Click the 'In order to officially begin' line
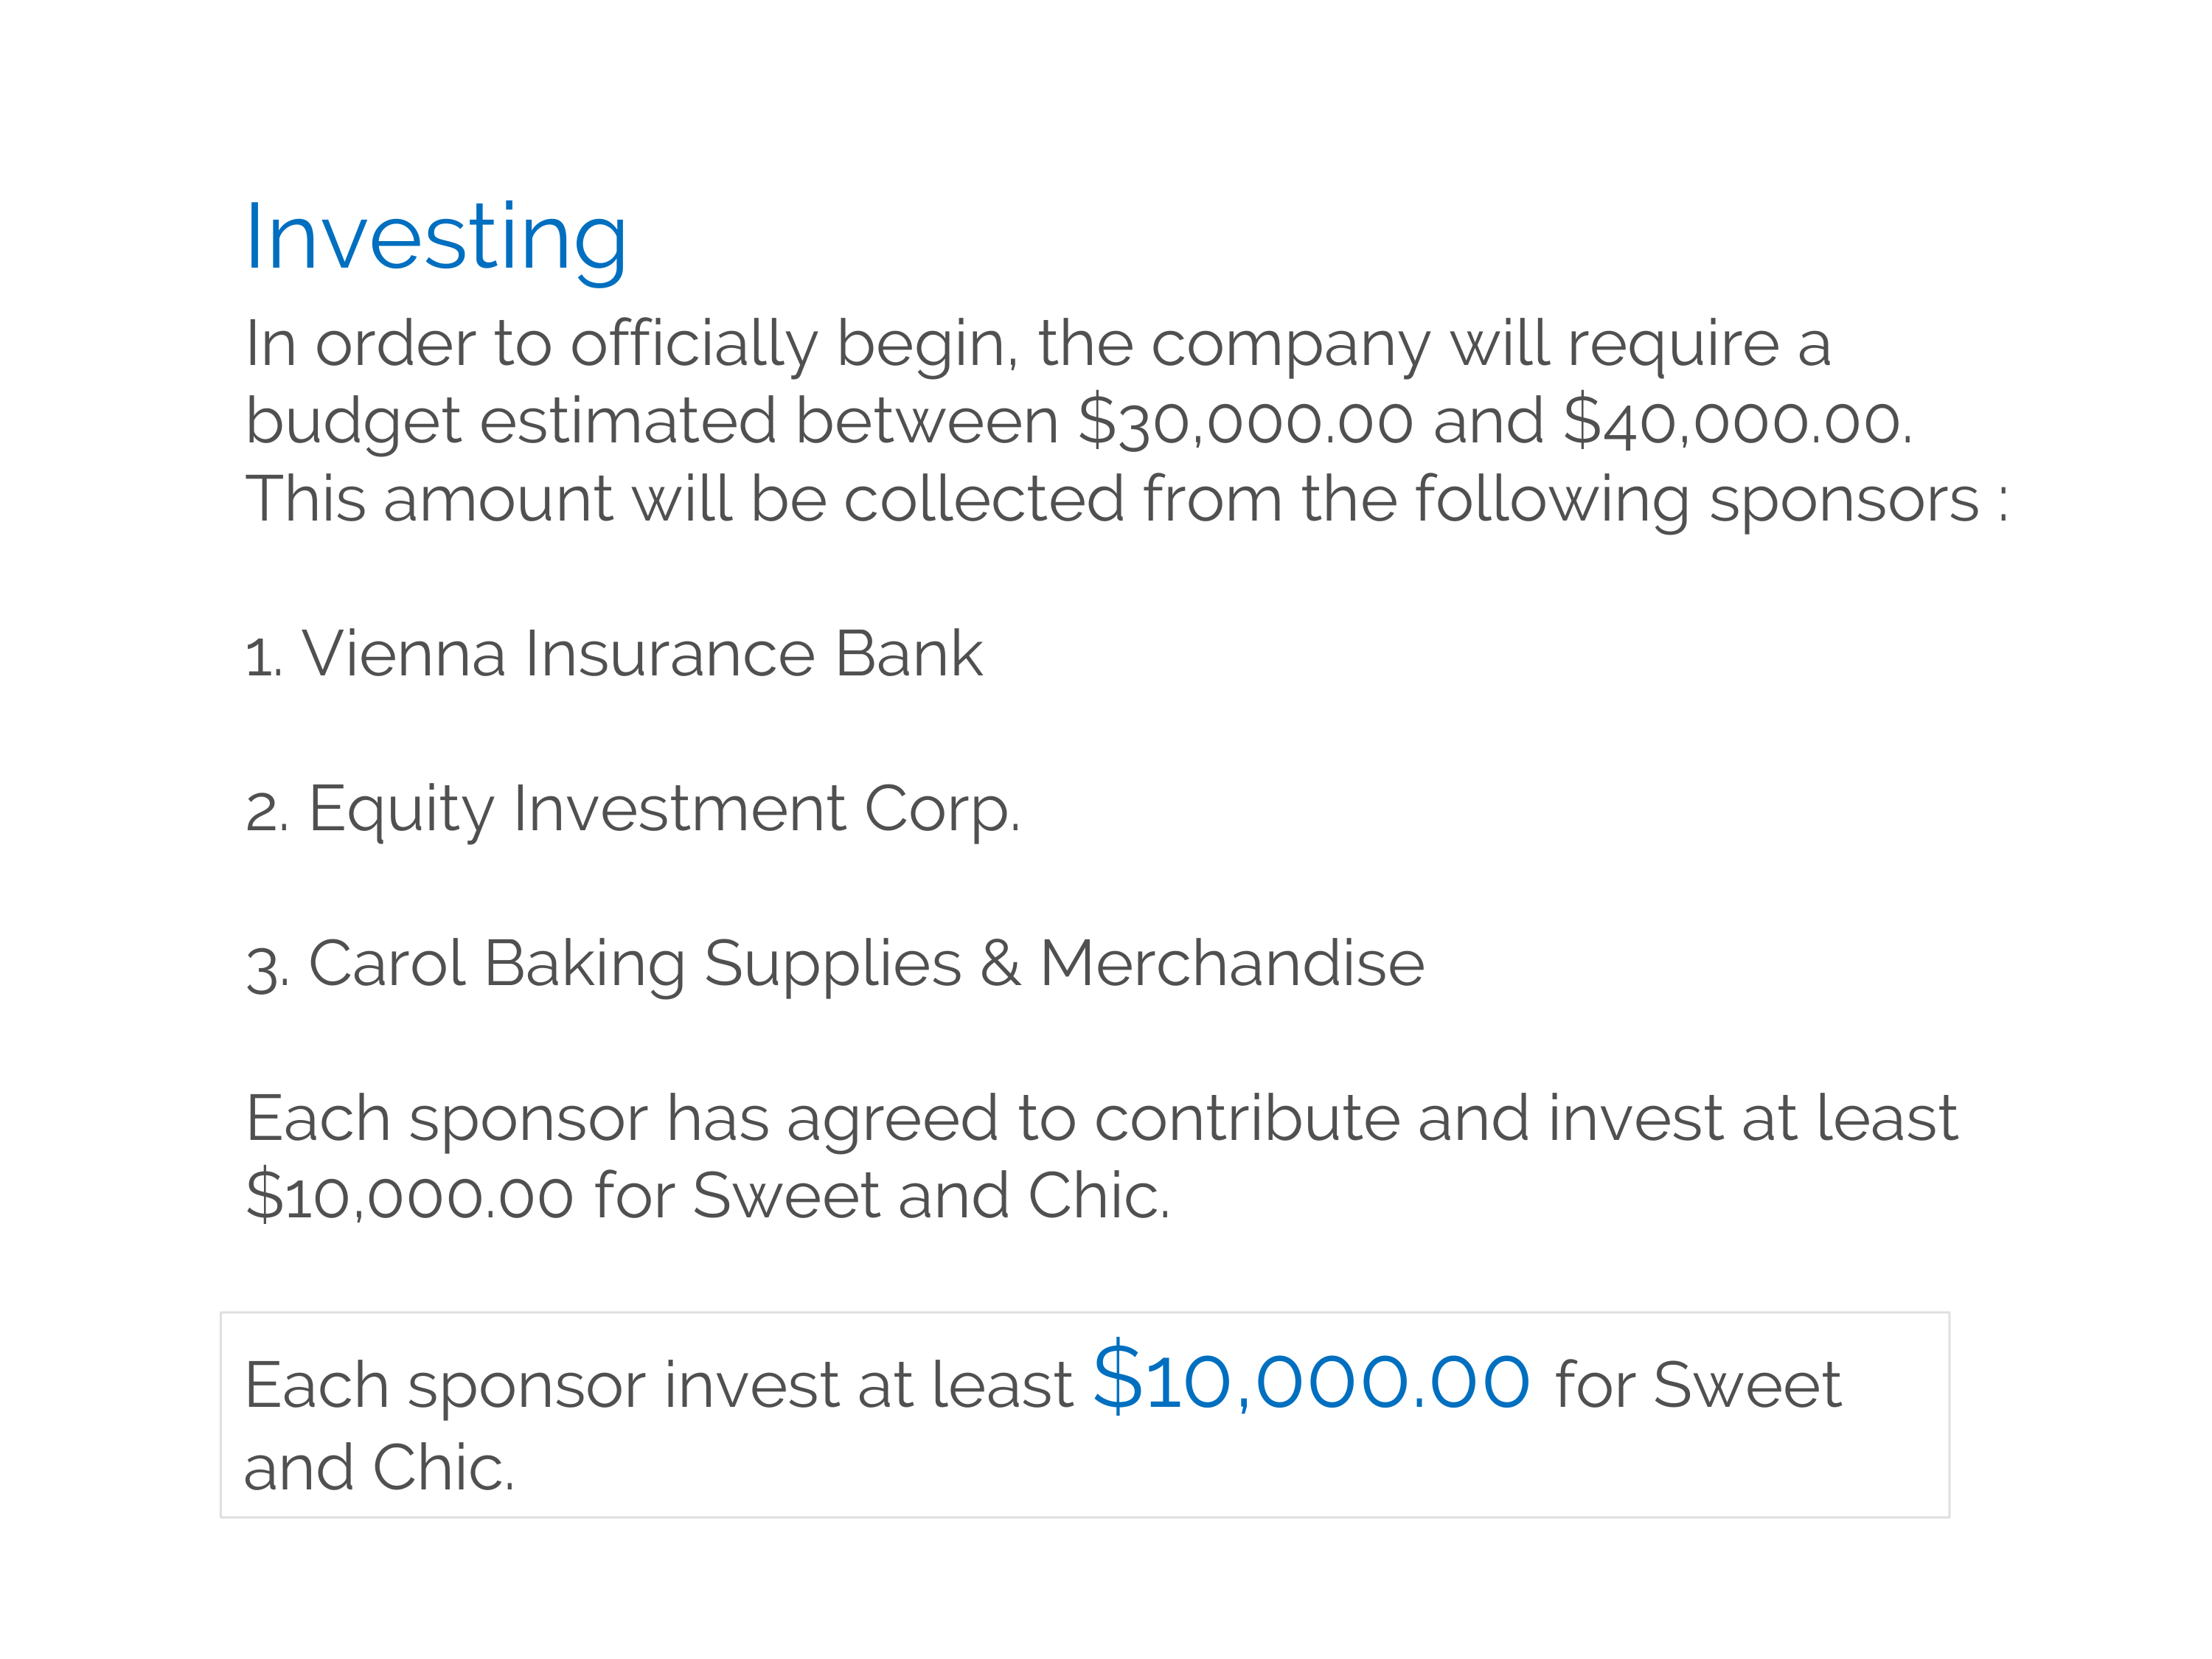 (1038, 344)
